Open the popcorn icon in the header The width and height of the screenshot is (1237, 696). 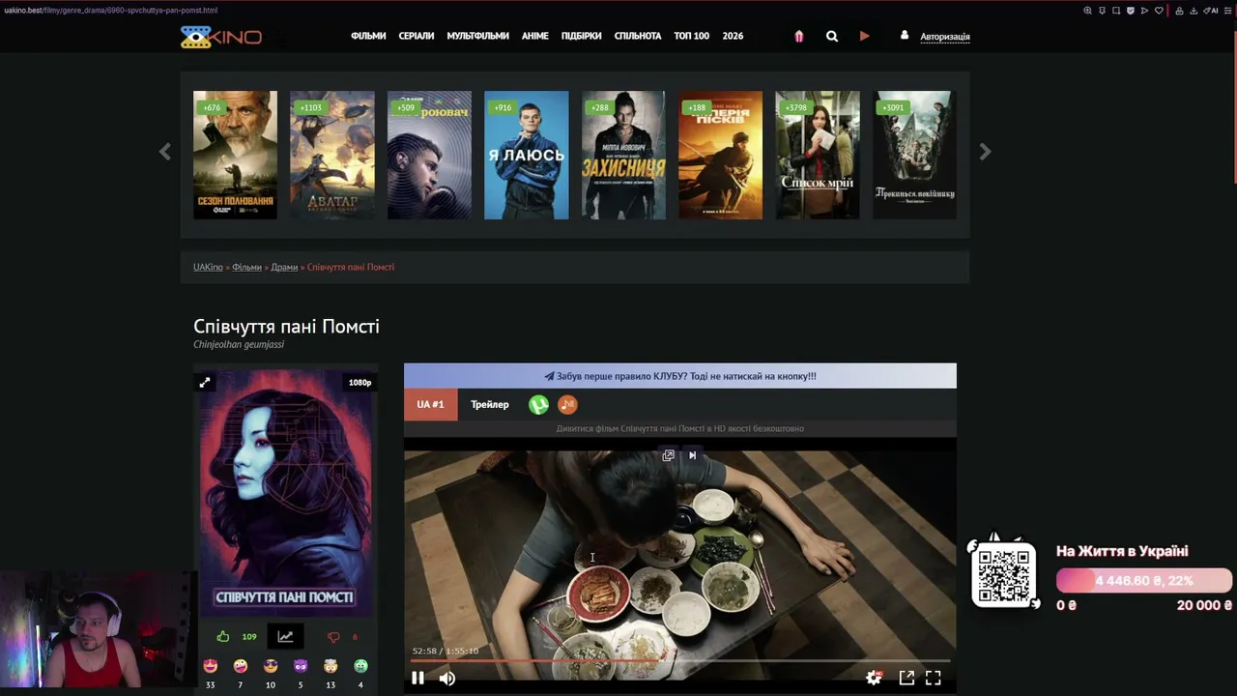(798, 36)
